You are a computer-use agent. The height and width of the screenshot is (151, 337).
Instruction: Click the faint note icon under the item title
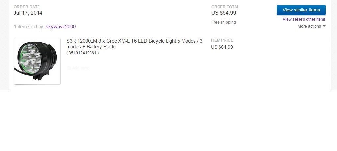(69, 68)
